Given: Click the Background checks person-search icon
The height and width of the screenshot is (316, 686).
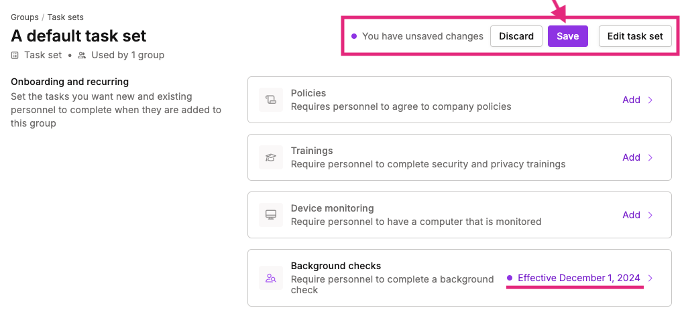Looking at the screenshot, I should click(x=271, y=278).
